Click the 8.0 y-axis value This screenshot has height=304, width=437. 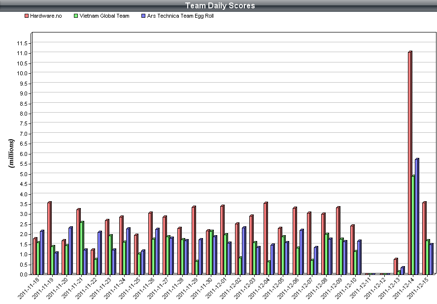[x=24, y=114]
